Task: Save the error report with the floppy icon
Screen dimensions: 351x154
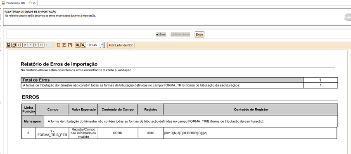Action: (x=9, y=45)
